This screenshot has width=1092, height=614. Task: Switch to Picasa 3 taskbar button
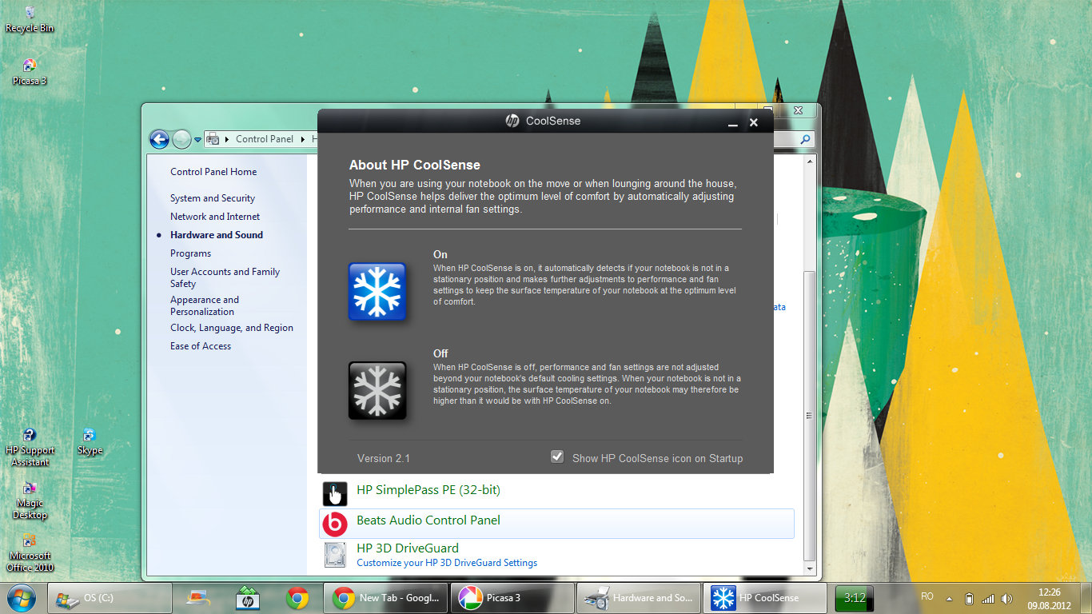coord(512,598)
